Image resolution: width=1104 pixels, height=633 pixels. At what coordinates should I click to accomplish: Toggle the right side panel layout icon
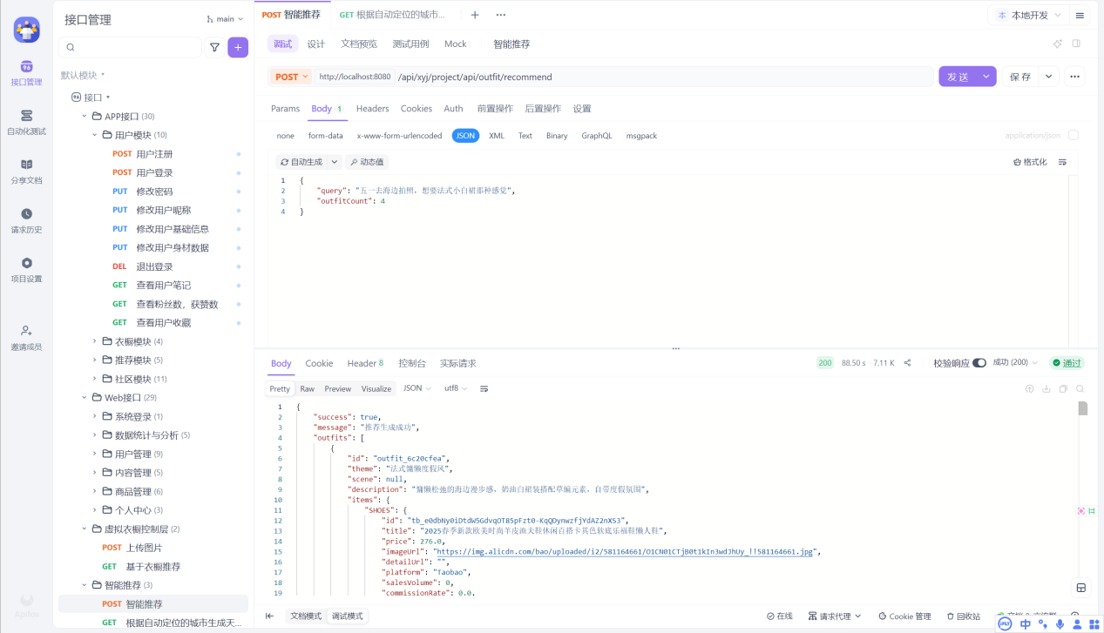[x=1076, y=44]
